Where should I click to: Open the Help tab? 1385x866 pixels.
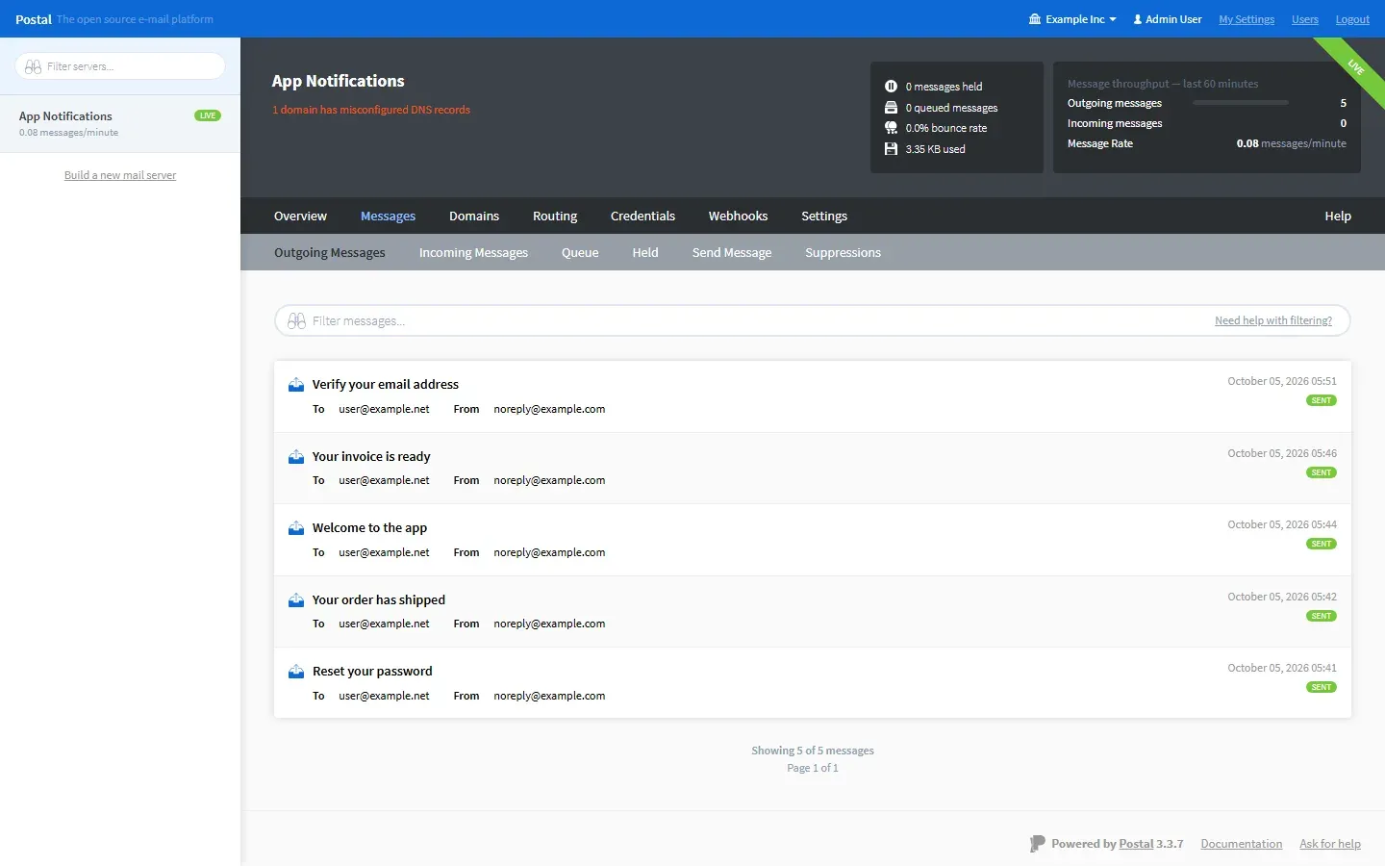click(x=1338, y=216)
